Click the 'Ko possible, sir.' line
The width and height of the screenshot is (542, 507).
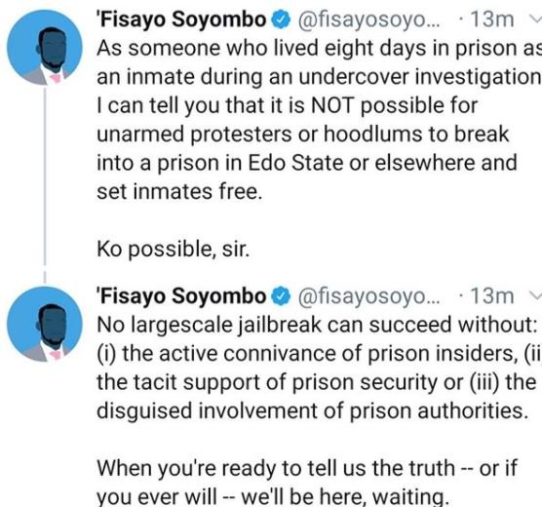point(174,249)
